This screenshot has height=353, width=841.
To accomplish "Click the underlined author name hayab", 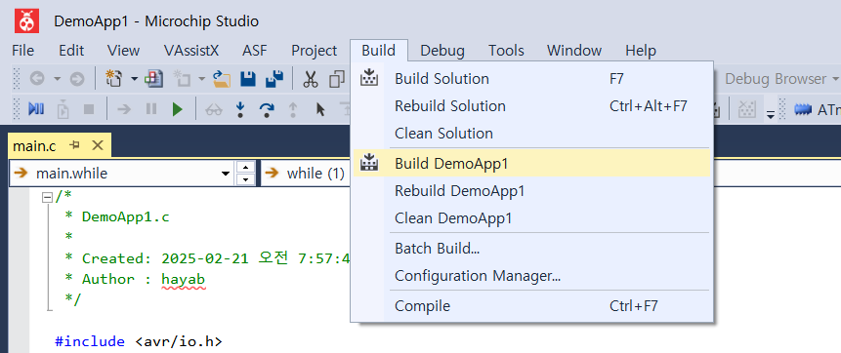I will click(x=183, y=279).
